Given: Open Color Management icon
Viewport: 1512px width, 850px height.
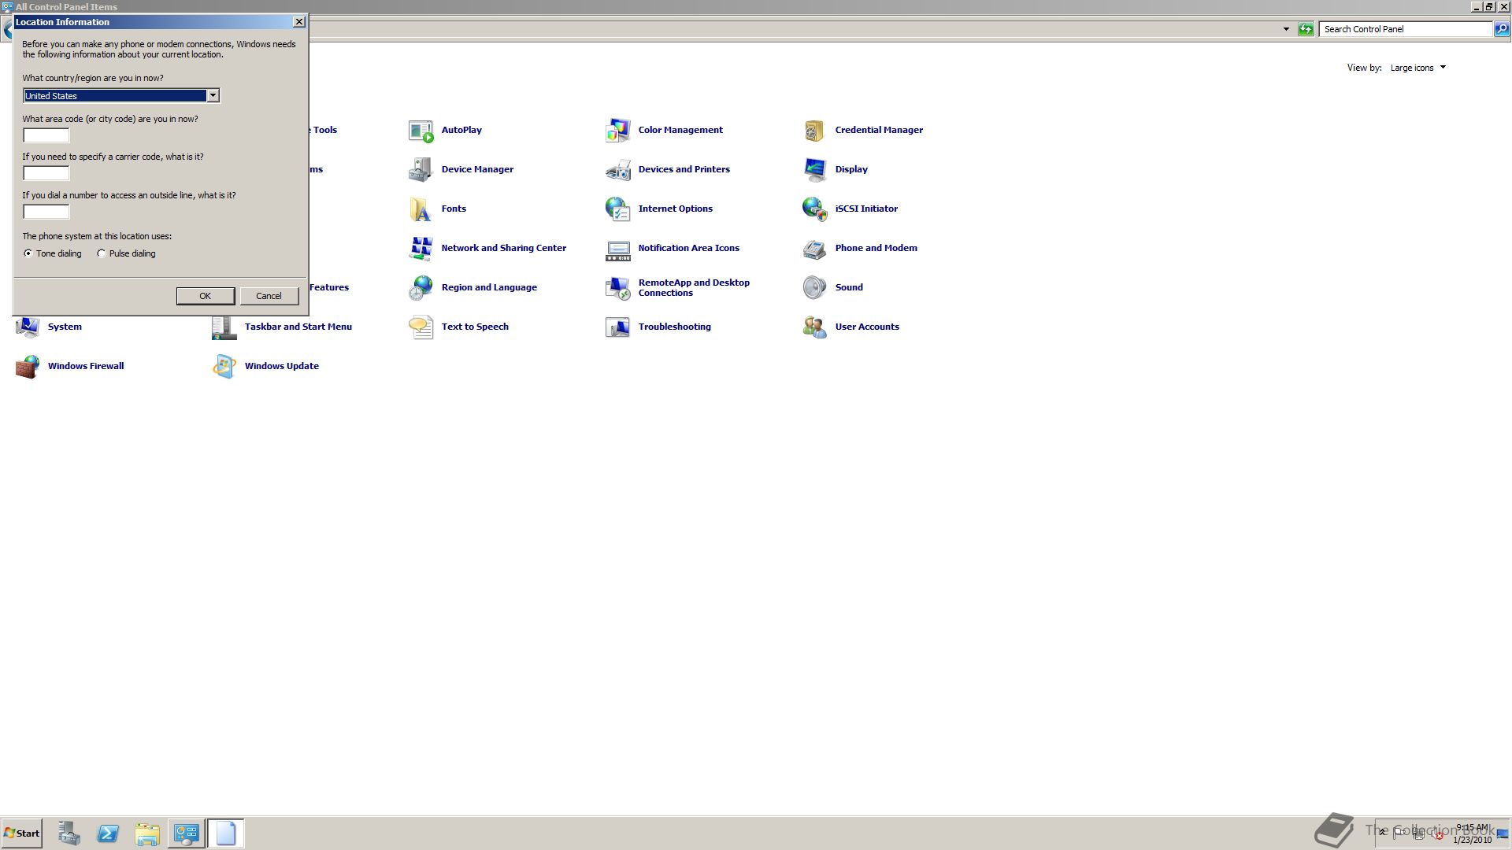Looking at the screenshot, I should [618, 131].
